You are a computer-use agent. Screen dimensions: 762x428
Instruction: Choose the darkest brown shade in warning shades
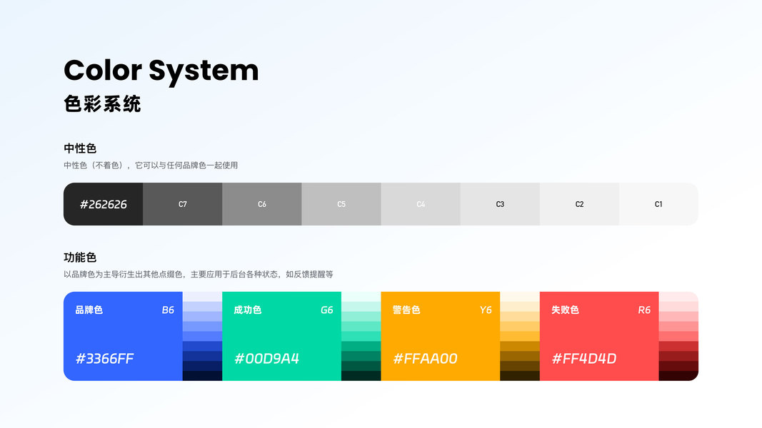(x=520, y=376)
